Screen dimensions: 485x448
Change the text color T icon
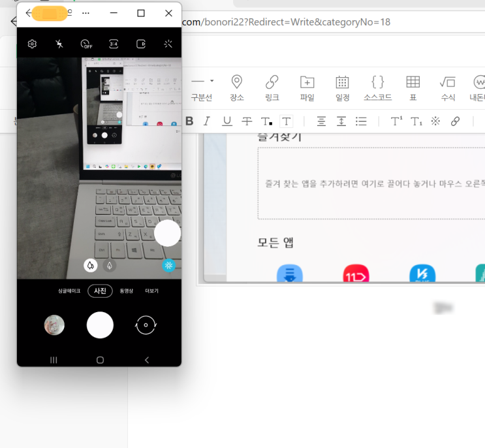click(x=266, y=121)
